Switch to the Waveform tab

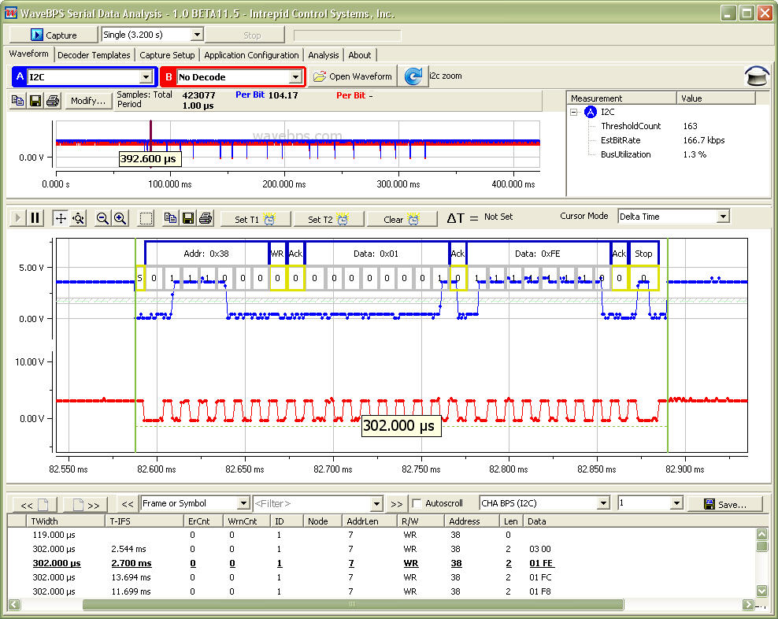29,54
